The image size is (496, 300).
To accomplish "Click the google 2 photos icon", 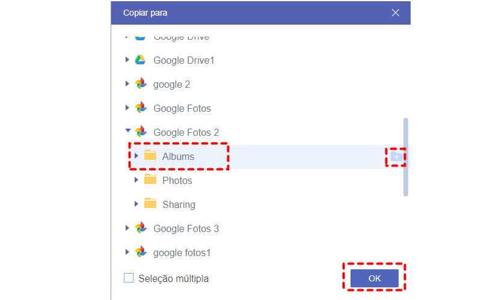I will (141, 84).
